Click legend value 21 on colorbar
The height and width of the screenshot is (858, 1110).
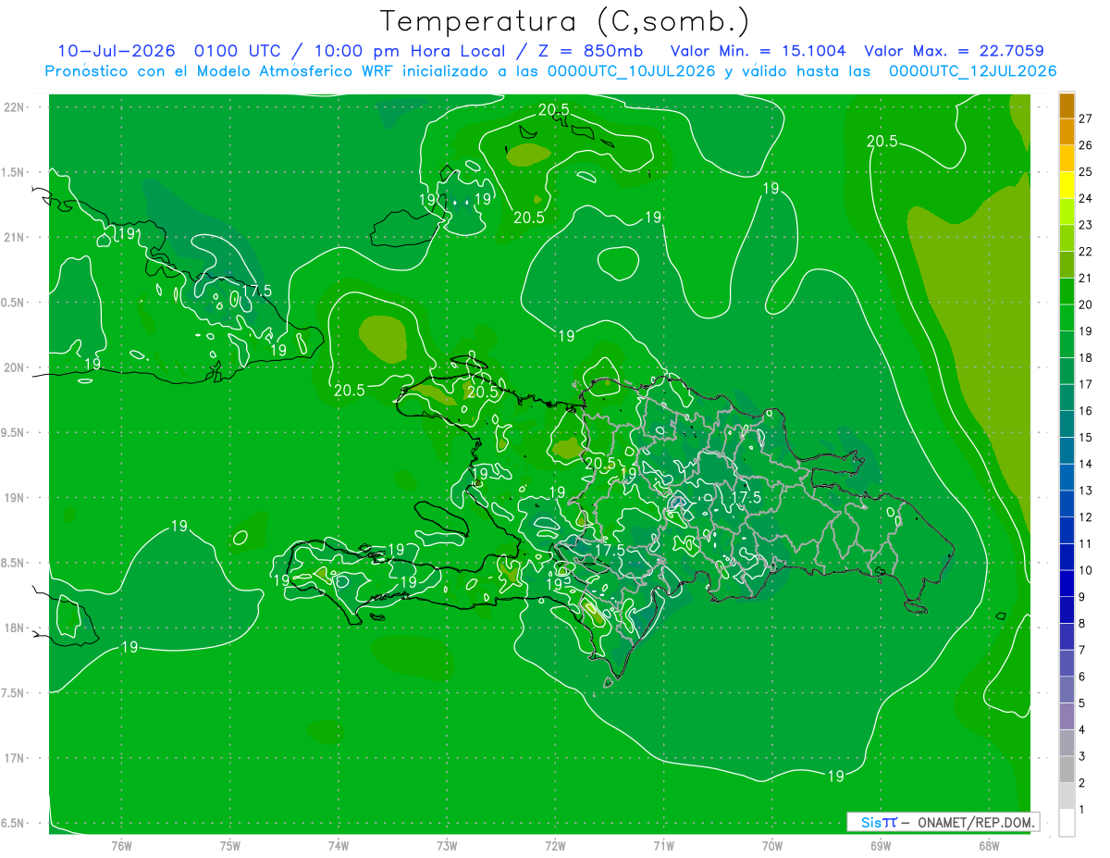1087,278
